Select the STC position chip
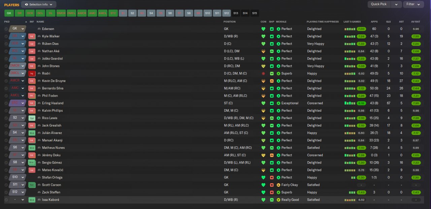Screen dimensions: 431x209 (x=113, y=13)
